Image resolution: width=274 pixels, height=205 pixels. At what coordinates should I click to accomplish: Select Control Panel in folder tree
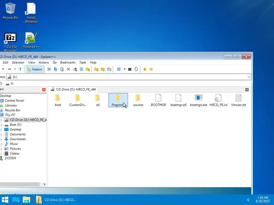14,101
